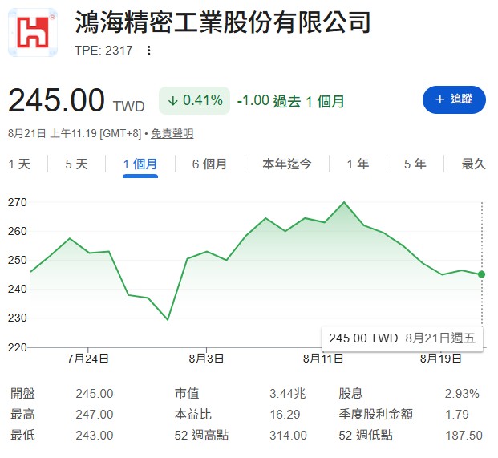Click the timestamp 8月21日 上午11:19 text

52,133
